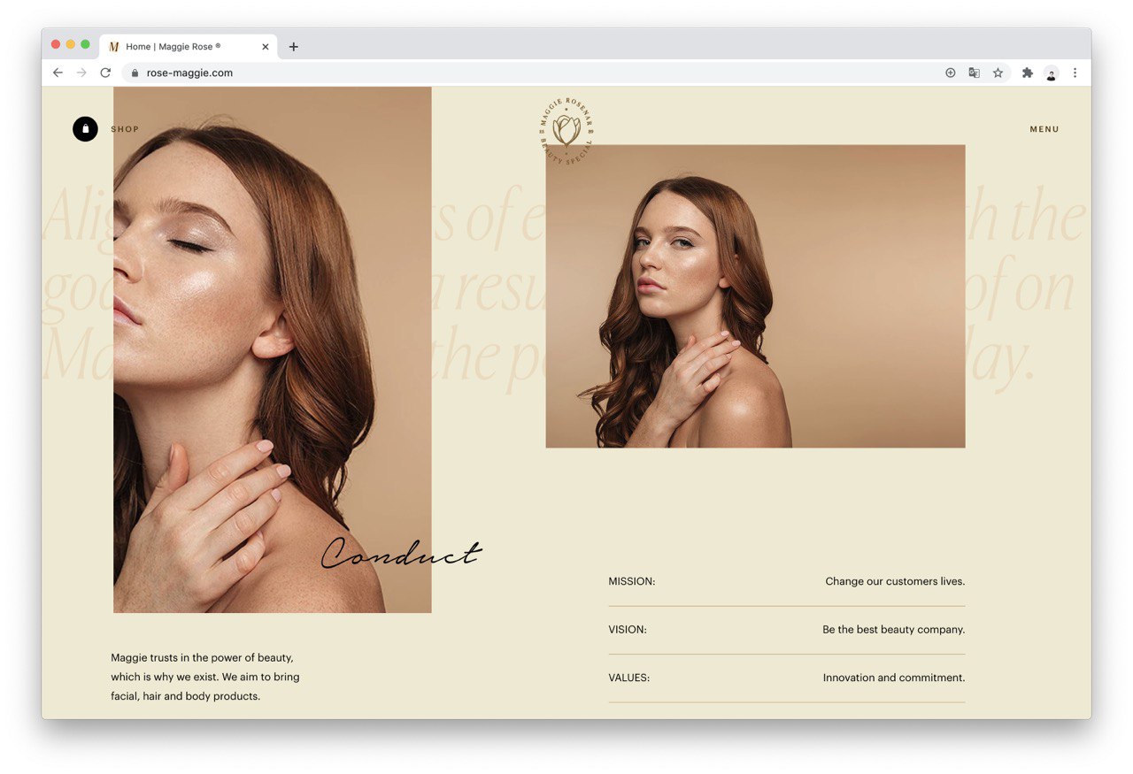
Task: Click the Conduct script heading
Action: [x=401, y=552]
